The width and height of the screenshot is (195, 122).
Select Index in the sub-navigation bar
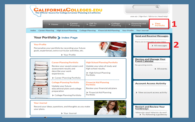click(x=33, y=30)
